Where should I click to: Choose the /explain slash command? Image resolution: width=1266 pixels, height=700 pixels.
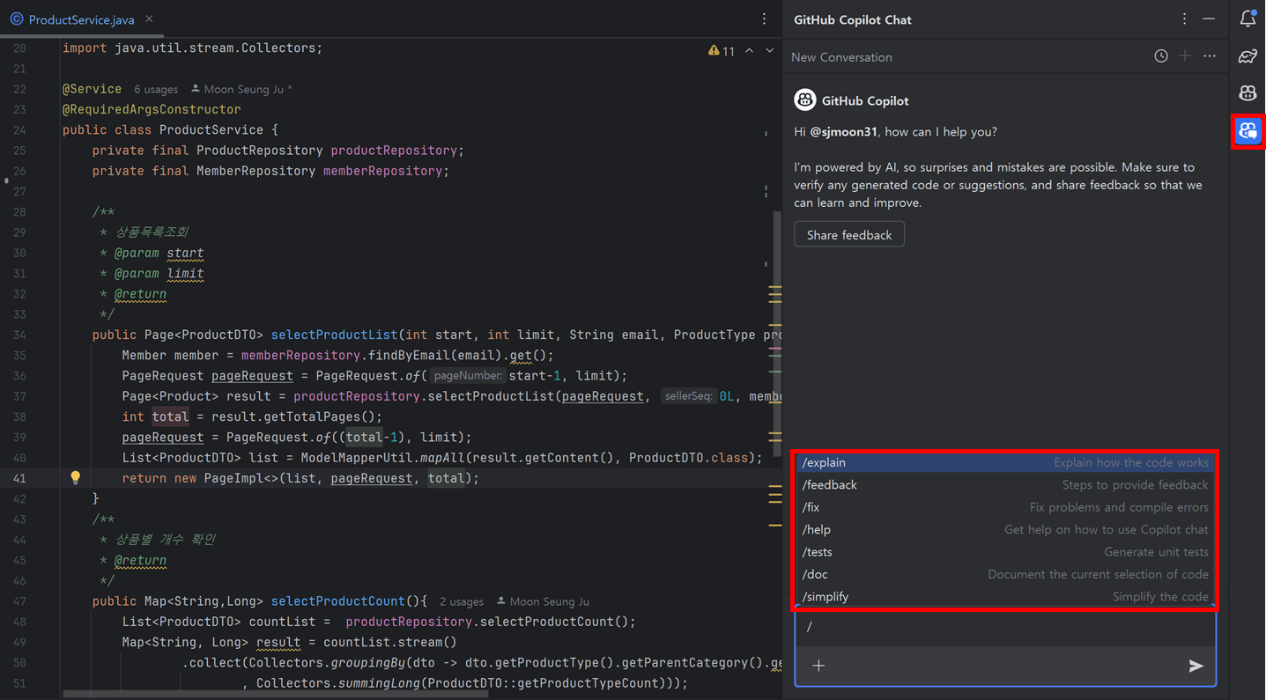[1005, 462]
